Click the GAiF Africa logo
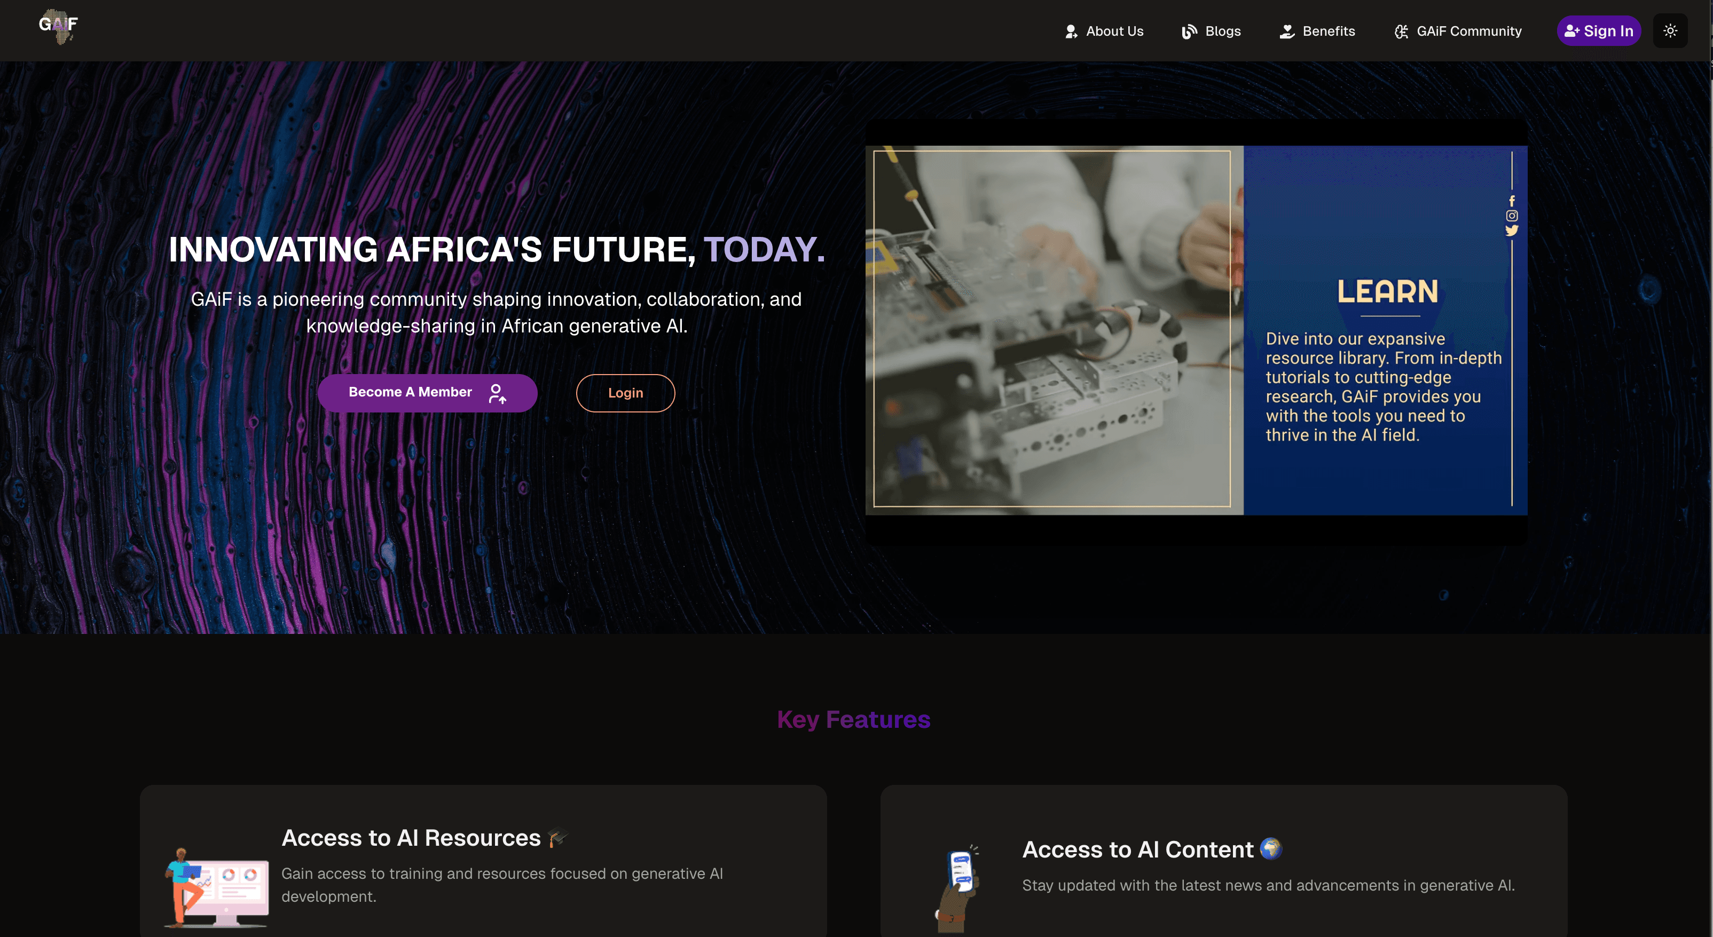 59,27
